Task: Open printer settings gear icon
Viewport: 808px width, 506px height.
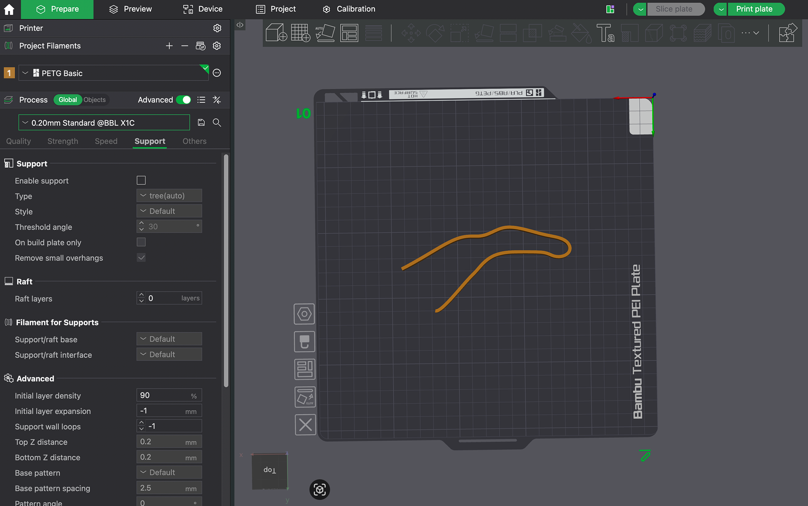Action: (217, 28)
